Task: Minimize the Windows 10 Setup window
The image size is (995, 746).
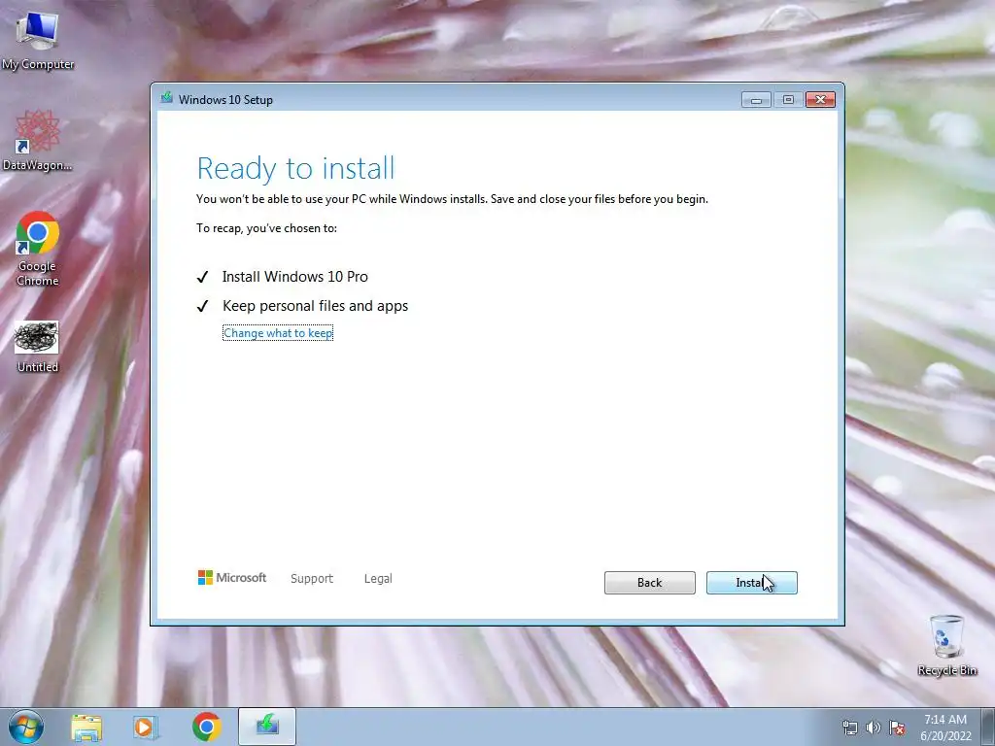Action: point(756,100)
